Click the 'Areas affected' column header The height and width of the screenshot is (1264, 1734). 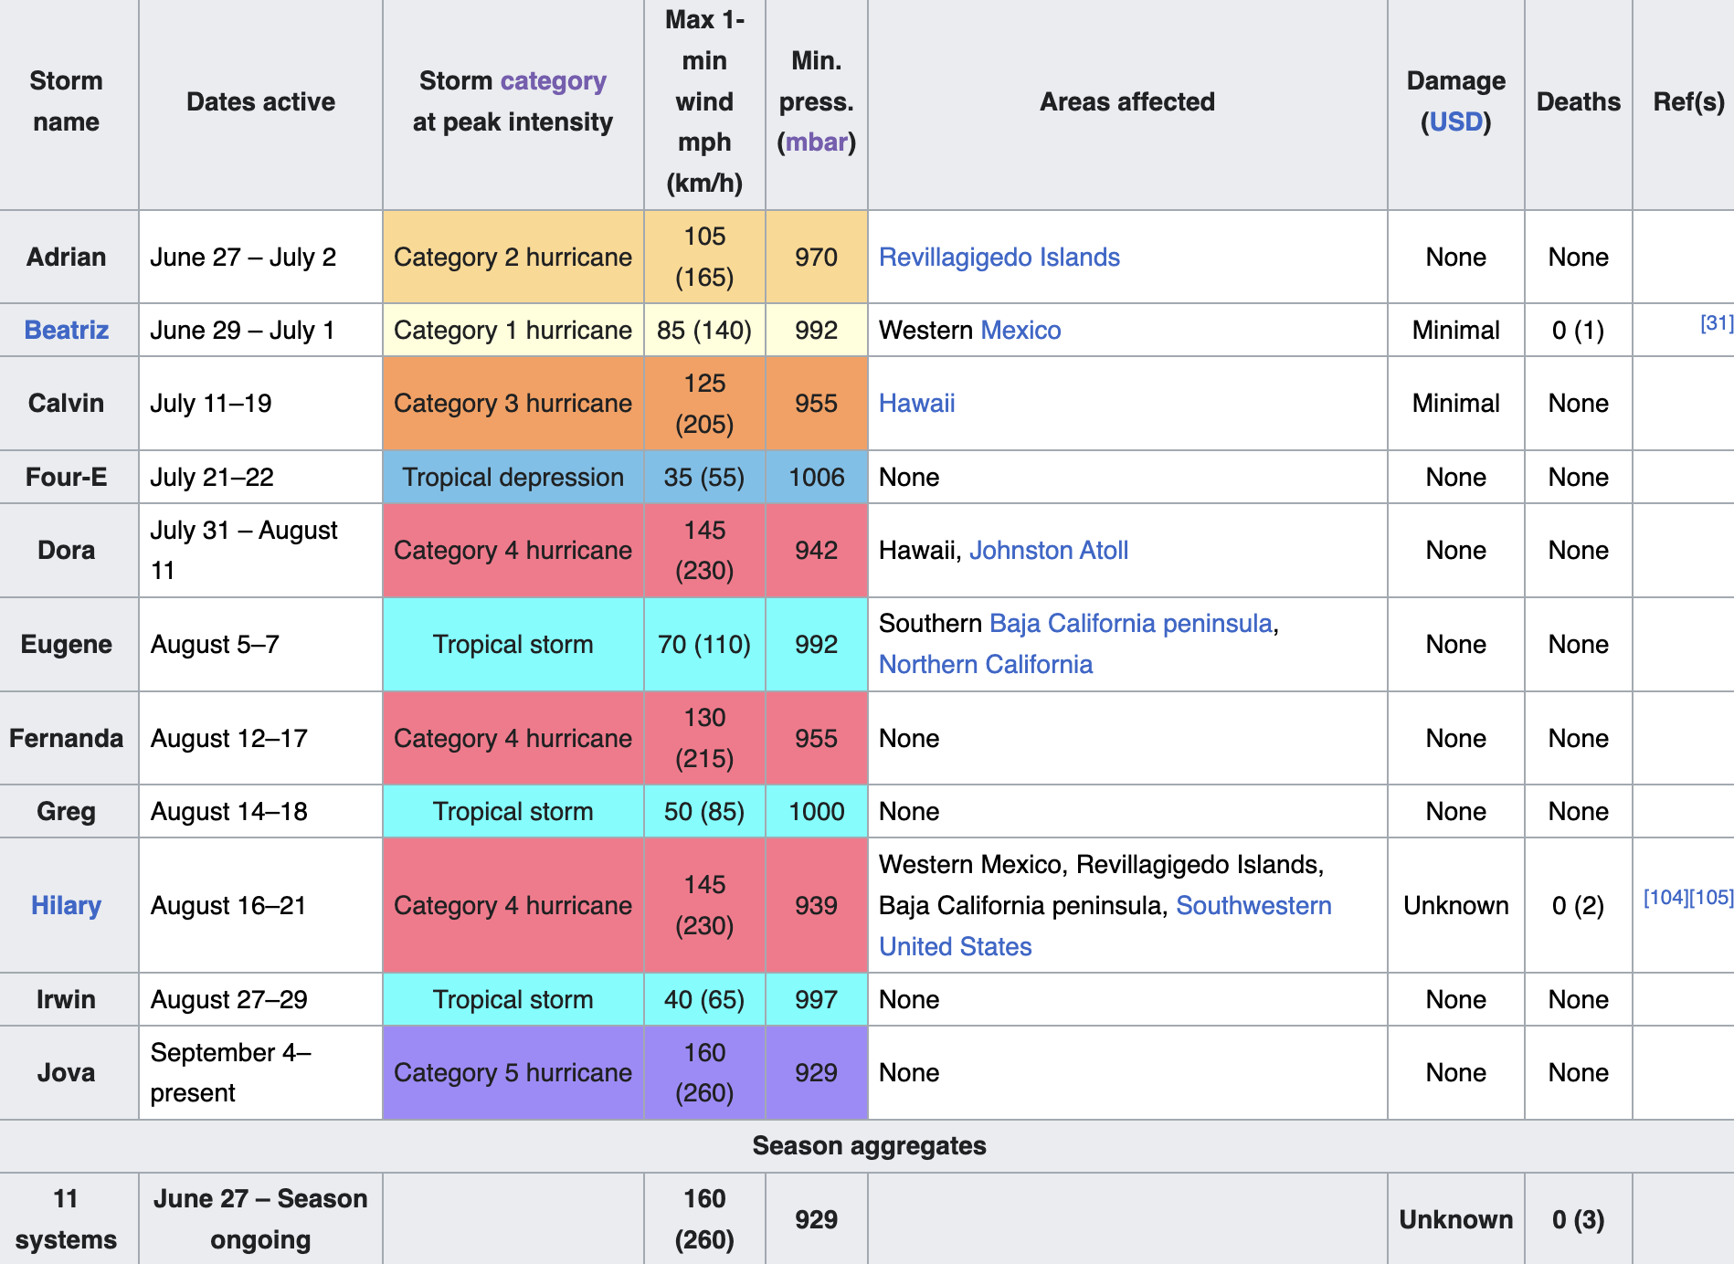(x=1126, y=102)
